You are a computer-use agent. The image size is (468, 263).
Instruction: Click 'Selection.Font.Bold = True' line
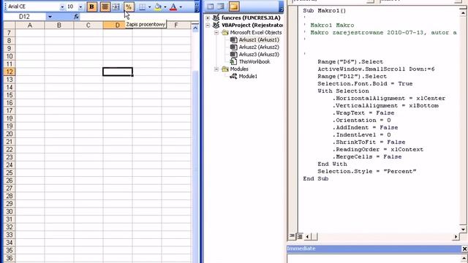point(365,84)
